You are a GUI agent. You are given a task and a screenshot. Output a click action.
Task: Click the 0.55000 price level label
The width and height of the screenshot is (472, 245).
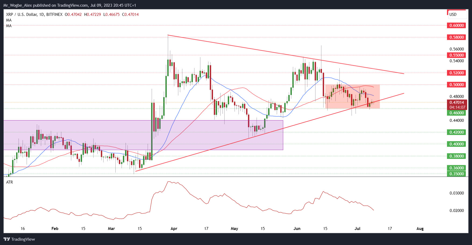point(456,55)
